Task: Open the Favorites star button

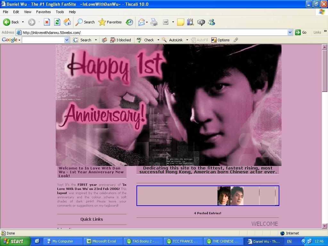Action: point(110,22)
